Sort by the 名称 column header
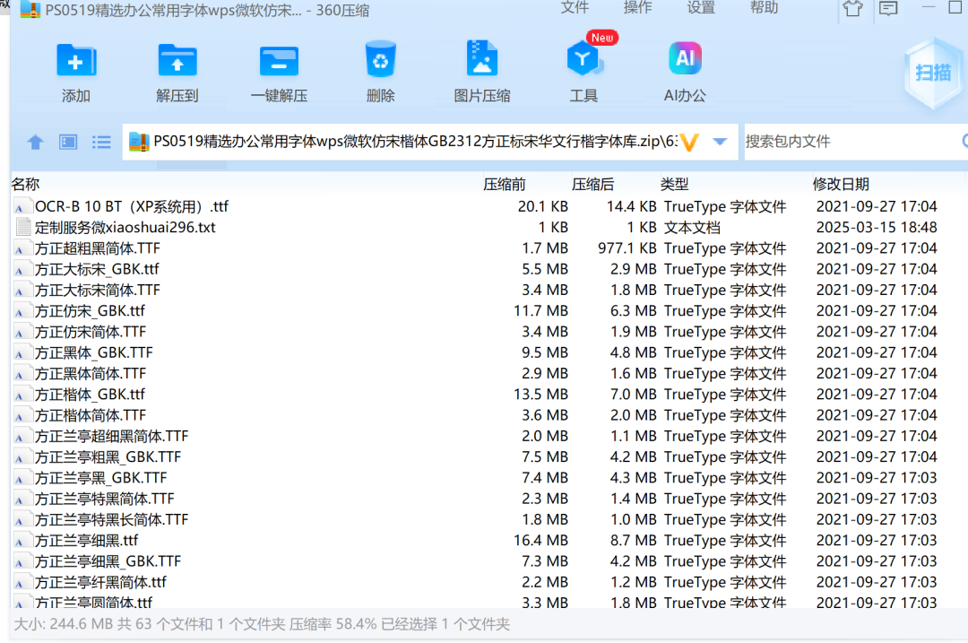Image resolution: width=968 pixels, height=643 pixels. (25, 184)
